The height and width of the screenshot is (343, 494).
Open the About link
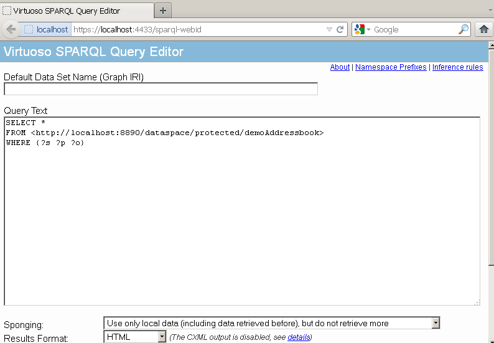[340, 67]
